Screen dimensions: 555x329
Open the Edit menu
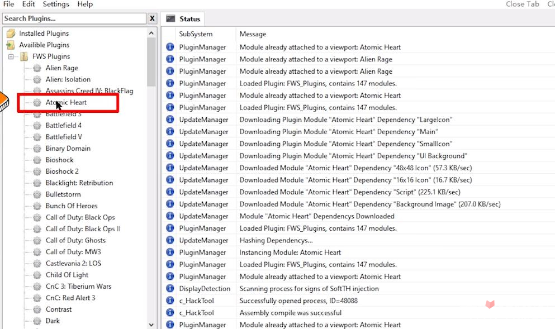tap(29, 4)
